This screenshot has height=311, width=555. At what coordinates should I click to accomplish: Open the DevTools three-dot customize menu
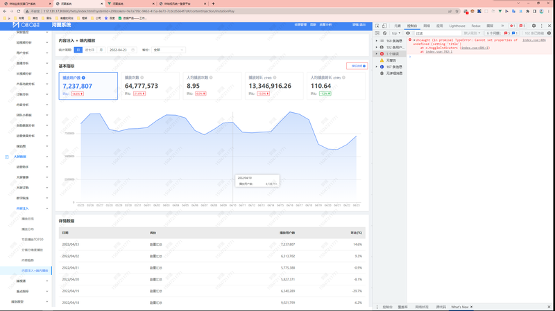(x=541, y=26)
